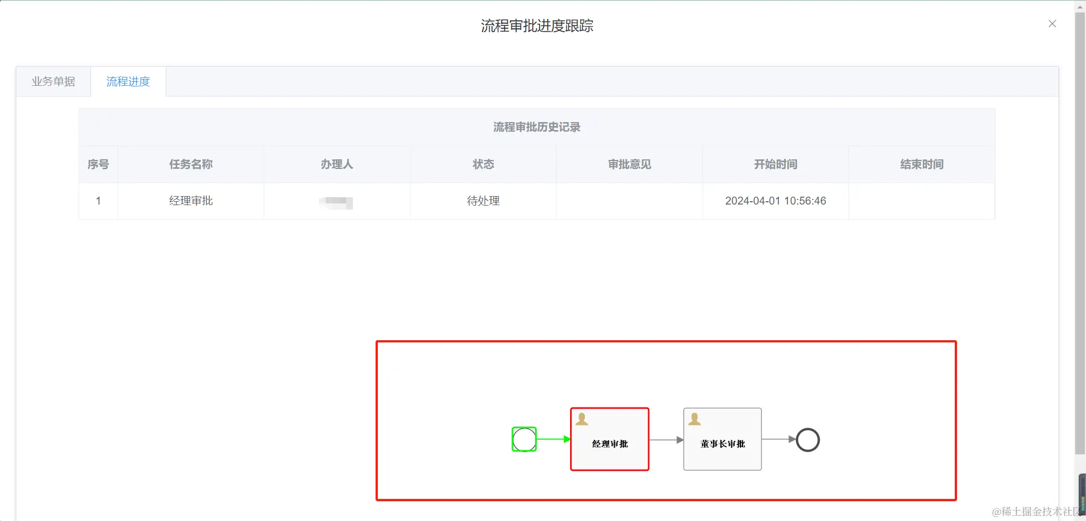
Task: Switch to the 业务单据 tab
Action: (53, 81)
